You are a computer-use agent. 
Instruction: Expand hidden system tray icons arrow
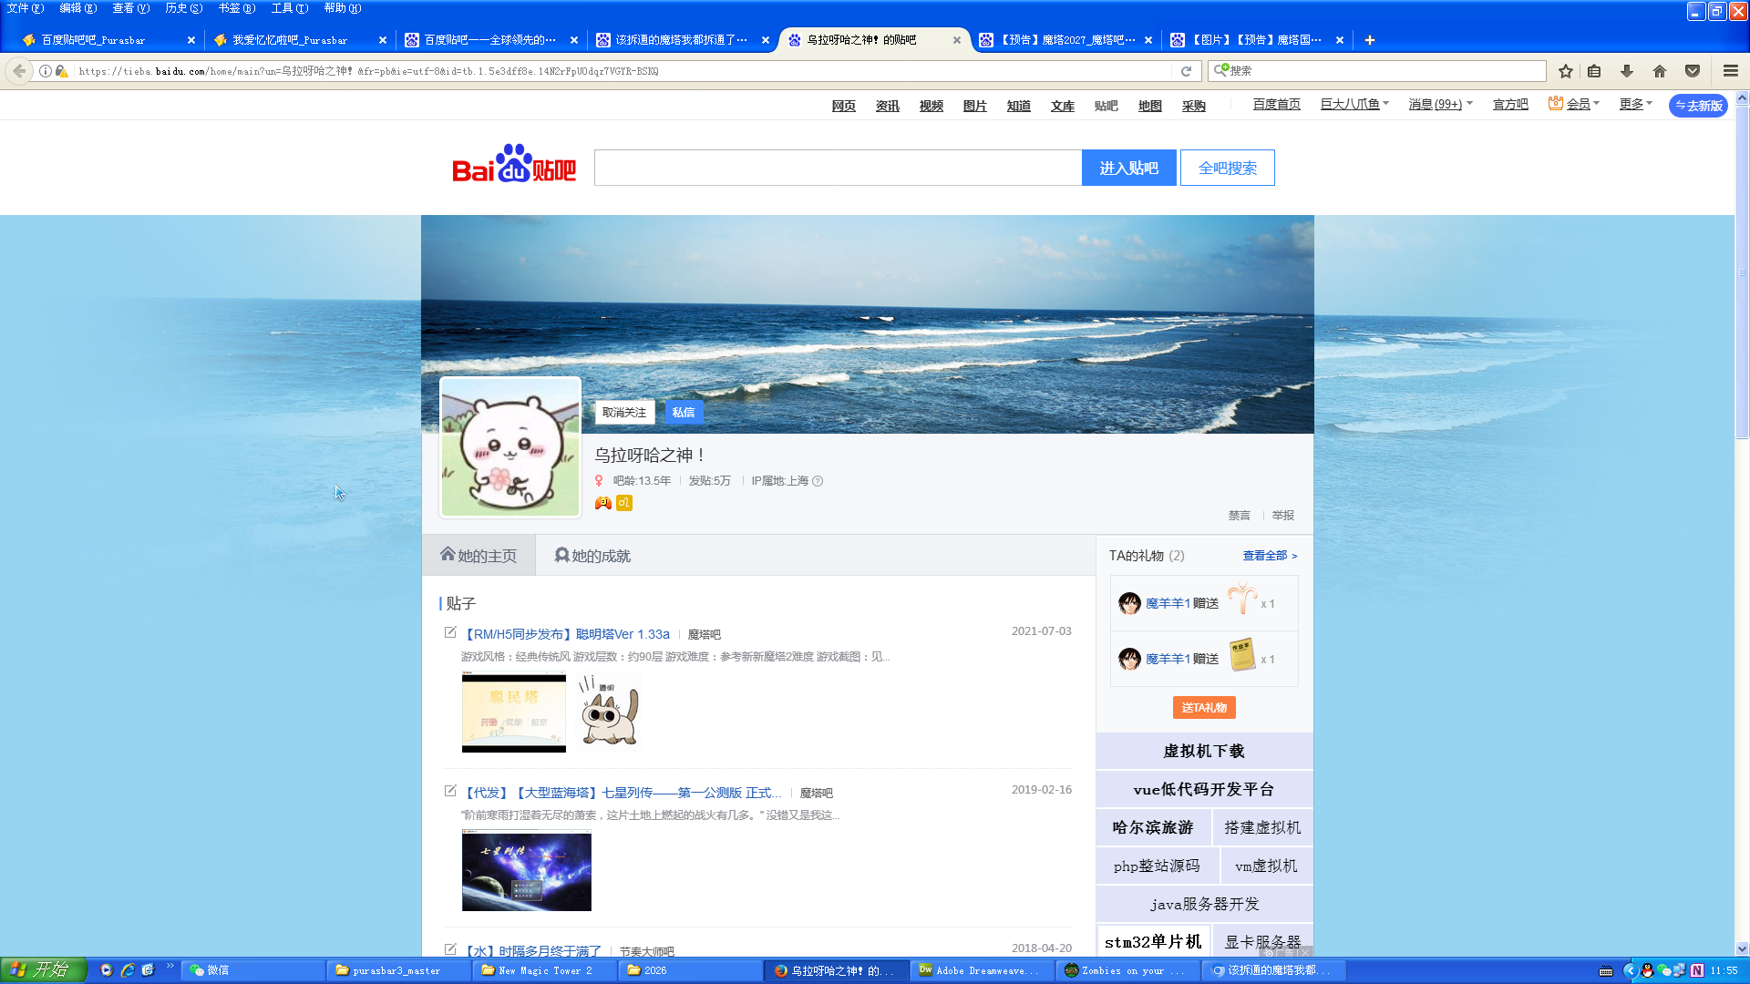click(x=1630, y=970)
